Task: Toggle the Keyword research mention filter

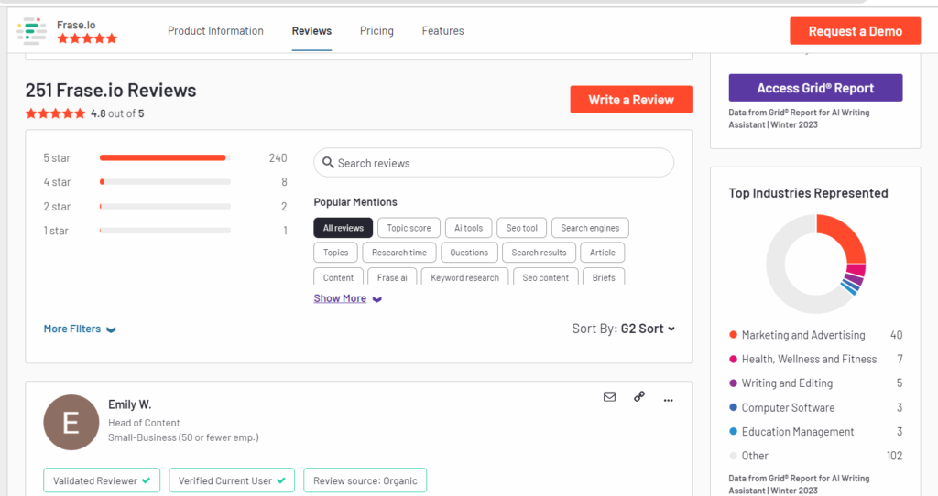Action: (464, 277)
